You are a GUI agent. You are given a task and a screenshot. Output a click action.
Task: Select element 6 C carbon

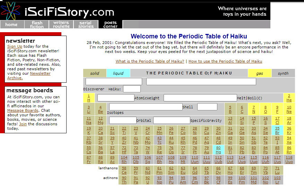(242, 109)
